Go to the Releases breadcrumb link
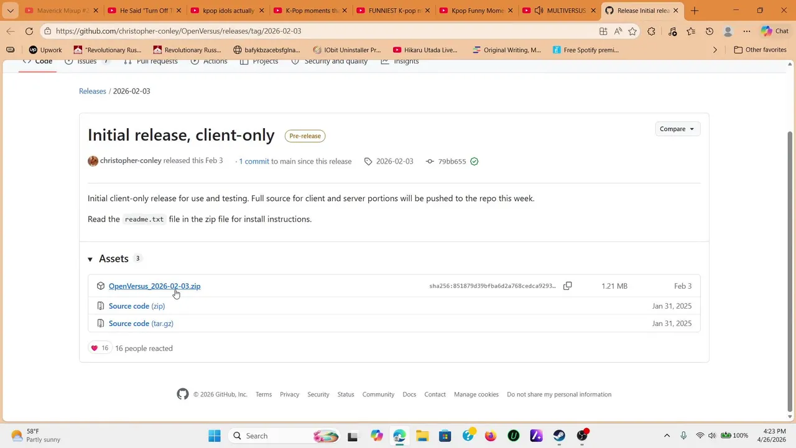This screenshot has height=448, width=796. [x=93, y=91]
